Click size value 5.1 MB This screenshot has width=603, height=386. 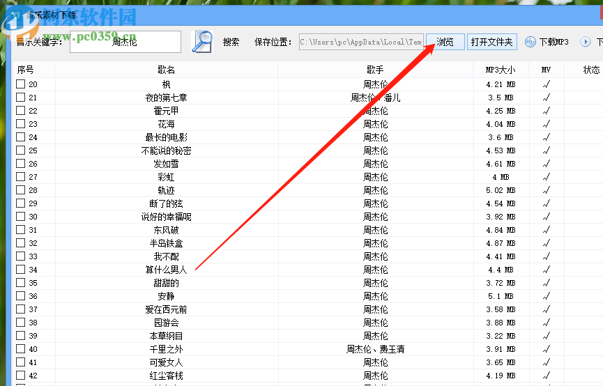501,296
